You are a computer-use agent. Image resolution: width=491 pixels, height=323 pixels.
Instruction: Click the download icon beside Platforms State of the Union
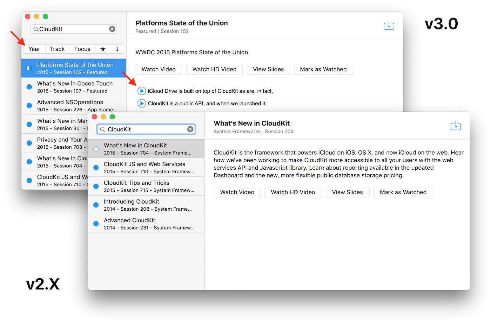(x=389, y=26)
